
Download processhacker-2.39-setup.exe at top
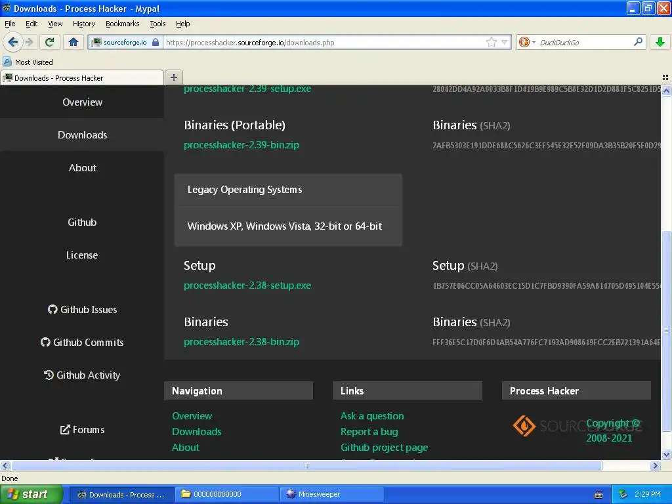point(247,89)
